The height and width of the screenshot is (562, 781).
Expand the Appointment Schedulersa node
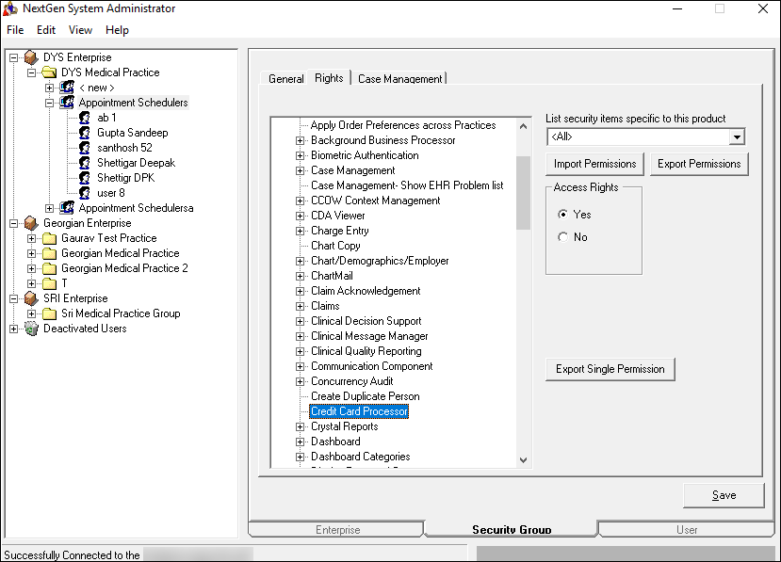click(x=49, y=208)
